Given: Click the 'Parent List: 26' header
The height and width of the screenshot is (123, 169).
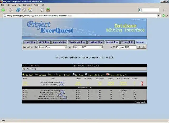Looking at the screenshot, I should click(84, 88).
